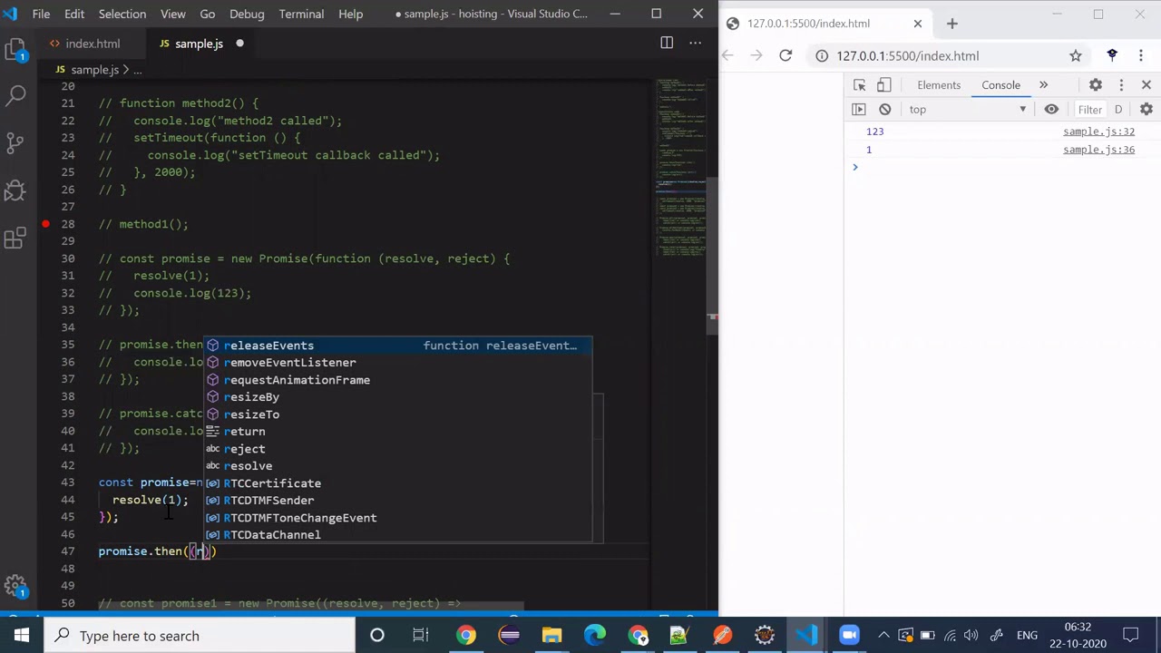Click sample.js in the breadcrumb

(x=94, y=70)
